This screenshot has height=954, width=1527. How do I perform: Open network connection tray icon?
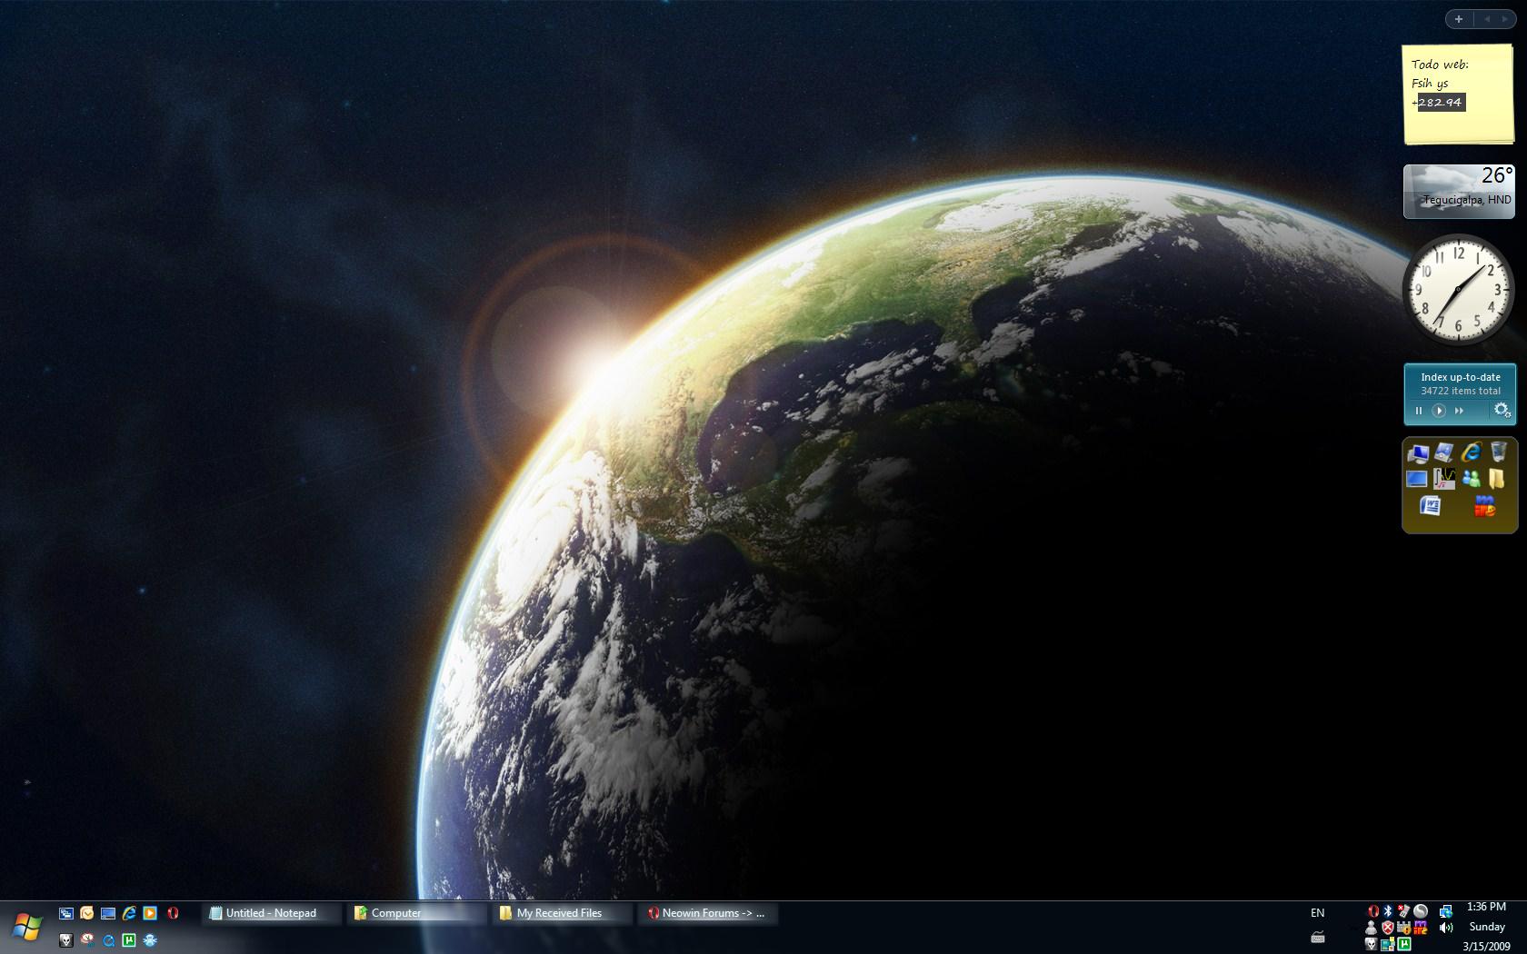click(x=1445, y=911)
